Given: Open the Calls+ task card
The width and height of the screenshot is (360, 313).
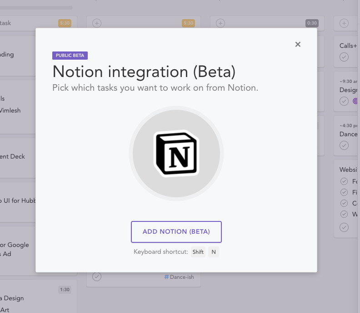Looking at the screenshot, I should click(x=347, y=51).
